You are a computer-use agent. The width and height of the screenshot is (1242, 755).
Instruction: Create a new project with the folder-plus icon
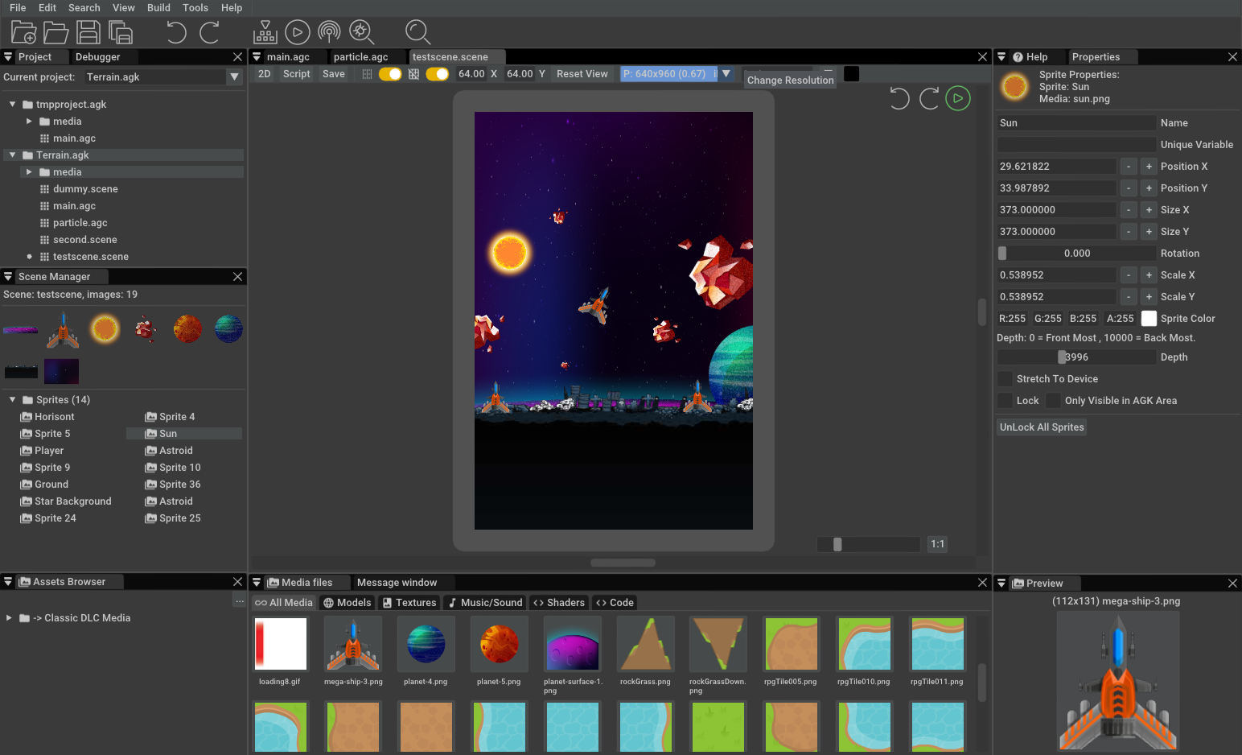pyautogui.click(x=23, y=32)
